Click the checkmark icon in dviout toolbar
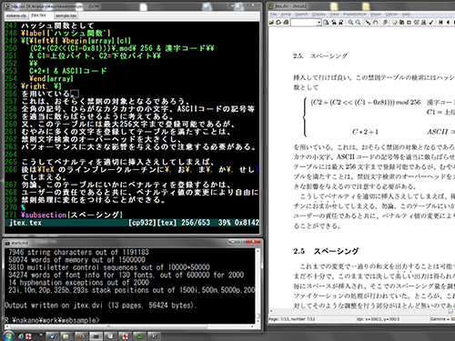Image resolution: width=455 pixels, height=341 pixels. click(431, 22)
